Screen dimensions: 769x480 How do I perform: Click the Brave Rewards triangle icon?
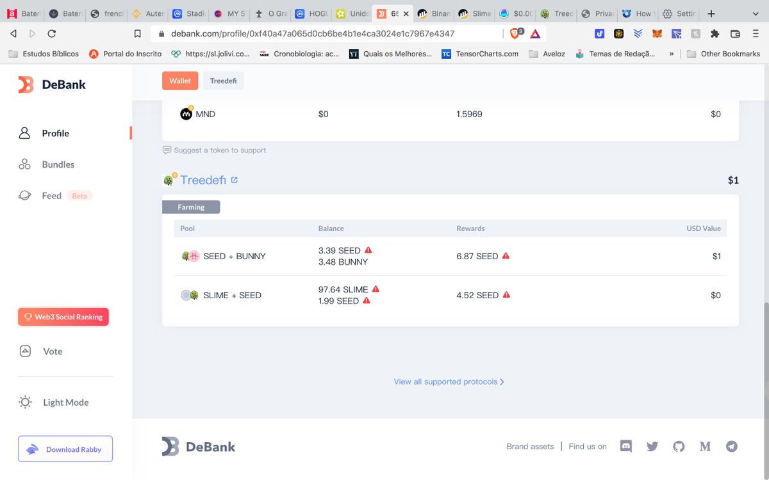[535, 33]
